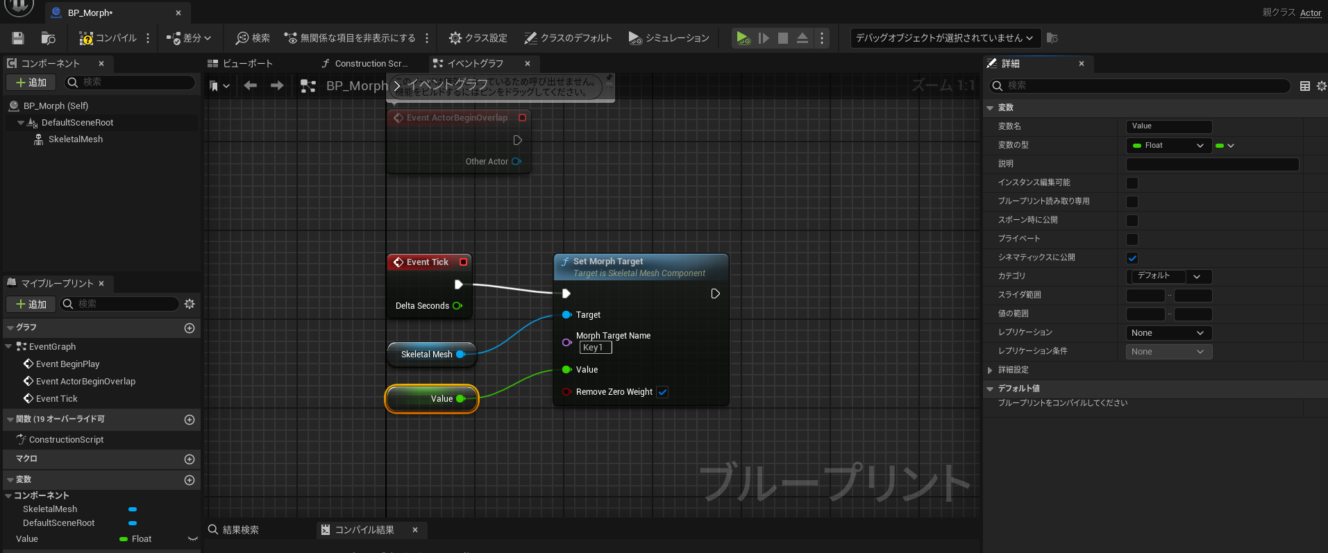Click the debug object locate icon

(x=1052, y=38)
